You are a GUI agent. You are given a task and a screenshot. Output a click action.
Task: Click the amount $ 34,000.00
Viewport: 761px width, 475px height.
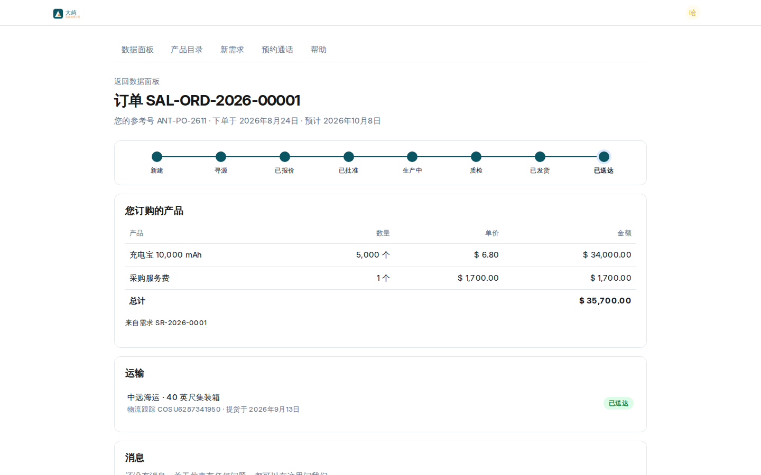pos(607,255)
